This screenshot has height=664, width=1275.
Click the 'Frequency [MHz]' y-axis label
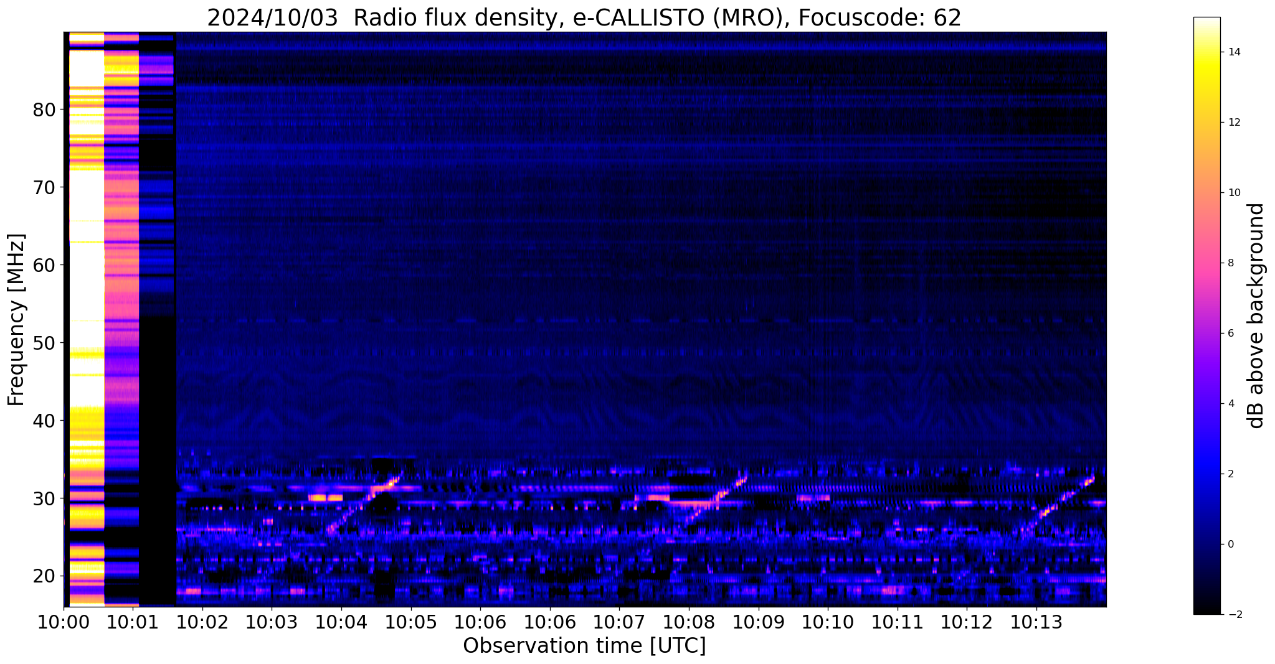pyautogui.click(x=16, y=319)
